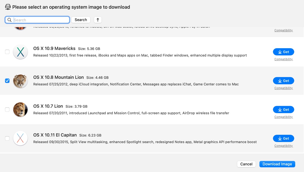
Task: Get the OS X 10.8 Mountain Lion image
Action: tap(283, 81)
